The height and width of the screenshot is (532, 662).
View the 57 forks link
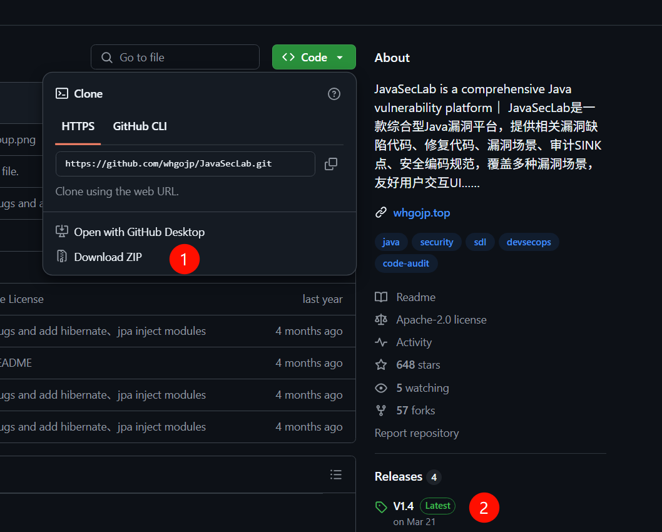click(x=415, y=411)
